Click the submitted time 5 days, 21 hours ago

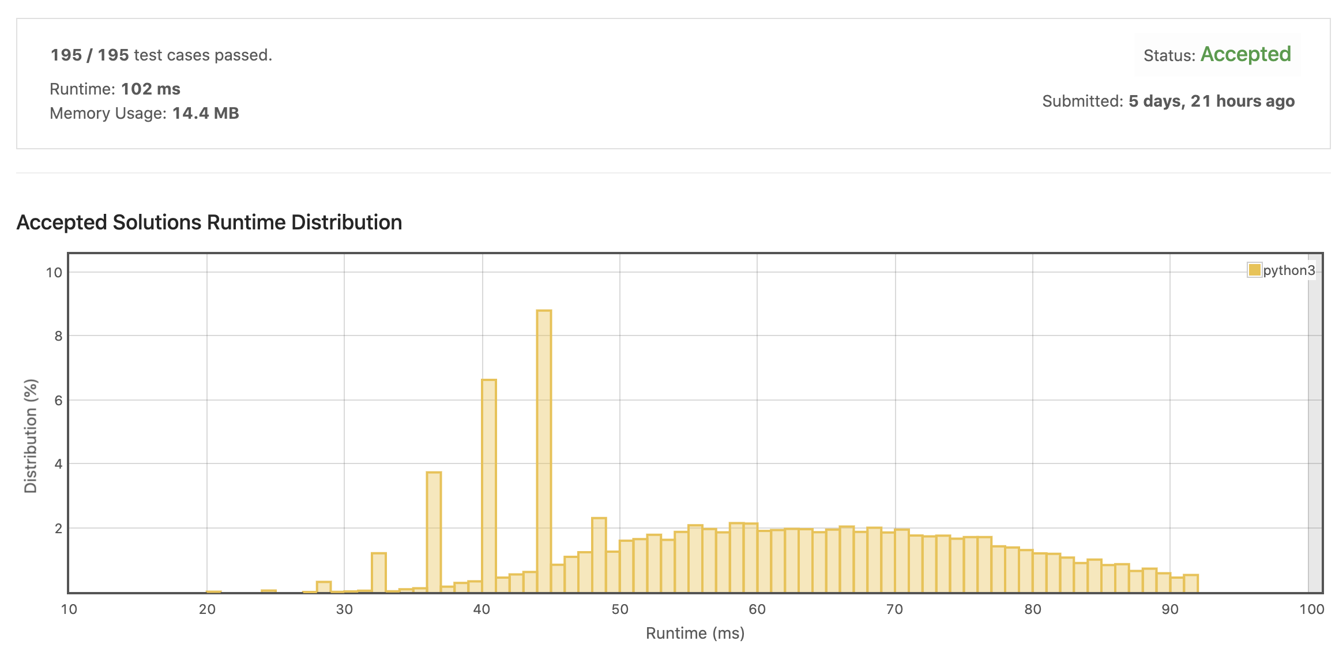[1211, 101]
